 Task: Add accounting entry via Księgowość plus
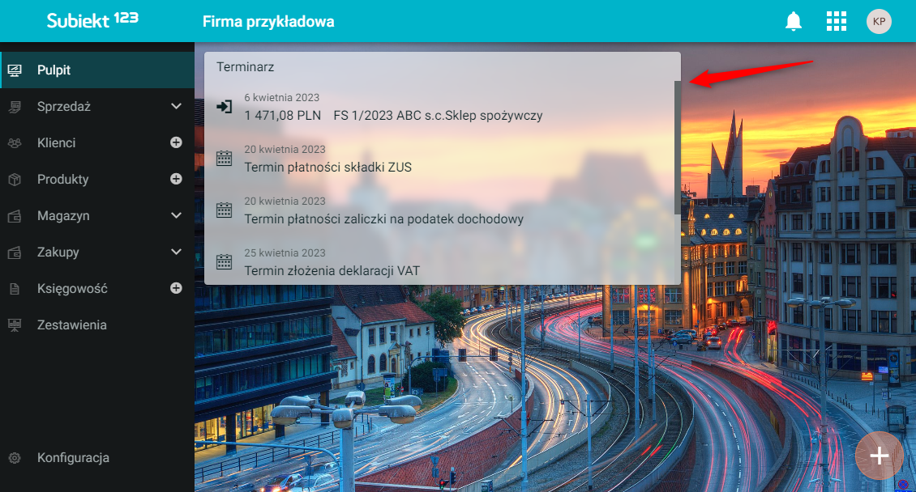click(x=176, y=288)
